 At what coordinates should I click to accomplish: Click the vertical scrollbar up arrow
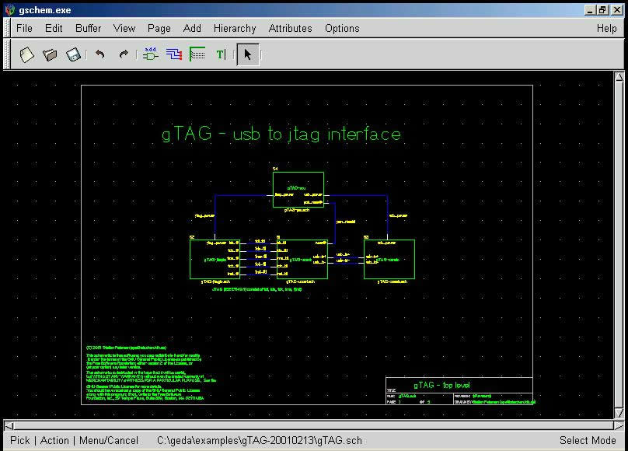pos(619,76)
